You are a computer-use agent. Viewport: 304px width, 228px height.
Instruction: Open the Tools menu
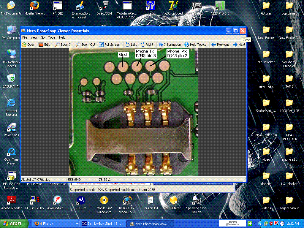(x=52, y=37)
